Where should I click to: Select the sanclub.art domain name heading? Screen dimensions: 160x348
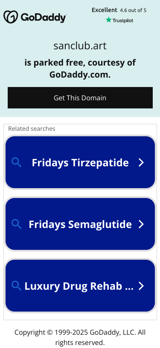(80, 46)
